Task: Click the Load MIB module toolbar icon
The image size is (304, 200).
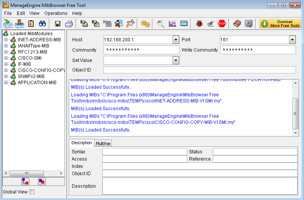Action: [x=8, y=24]
